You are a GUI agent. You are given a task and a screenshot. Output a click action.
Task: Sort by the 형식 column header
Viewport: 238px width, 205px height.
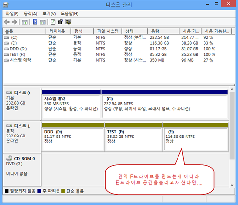tap(82, 31)
